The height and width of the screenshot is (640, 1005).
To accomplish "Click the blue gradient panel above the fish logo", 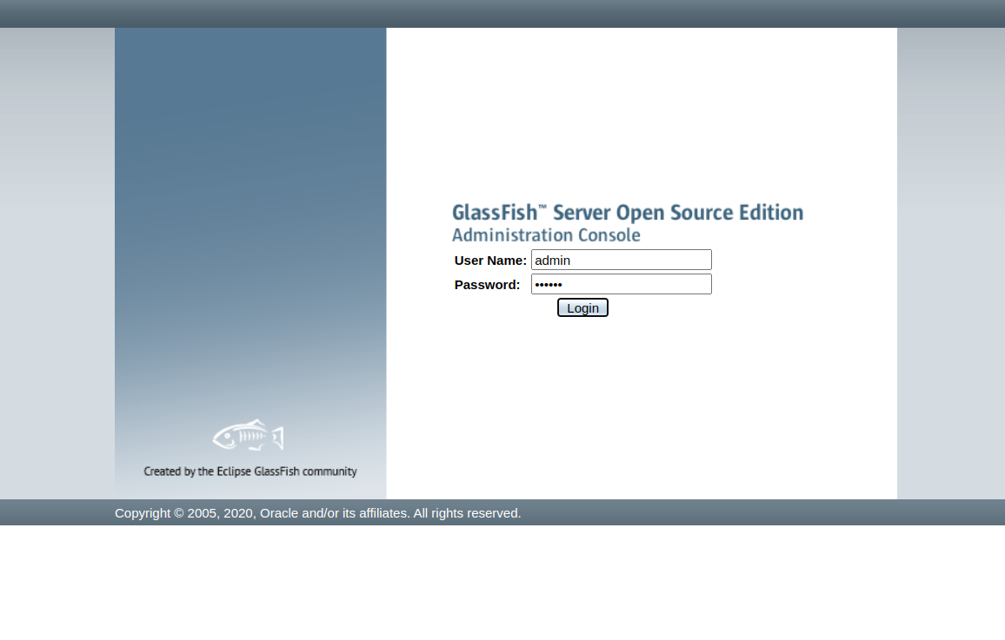I will pyautogui.click(x=250, y=217).
